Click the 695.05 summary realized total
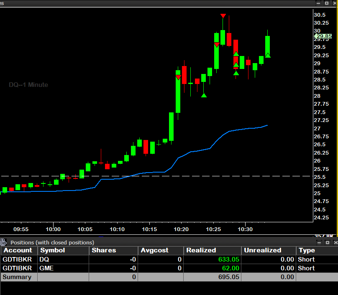Image resolution: width=338 pixels, height=295 pixels. [x=229, y=277]
